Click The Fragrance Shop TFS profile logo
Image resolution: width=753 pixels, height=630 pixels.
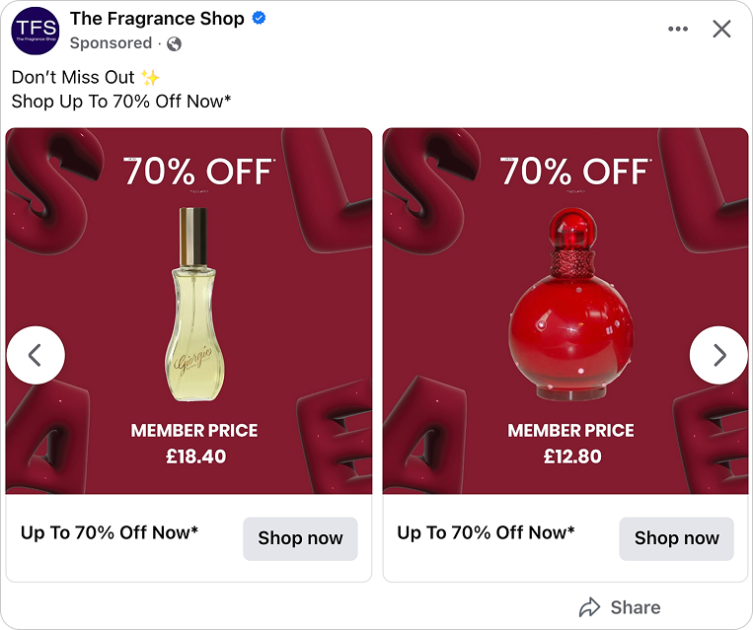(35, 31)
